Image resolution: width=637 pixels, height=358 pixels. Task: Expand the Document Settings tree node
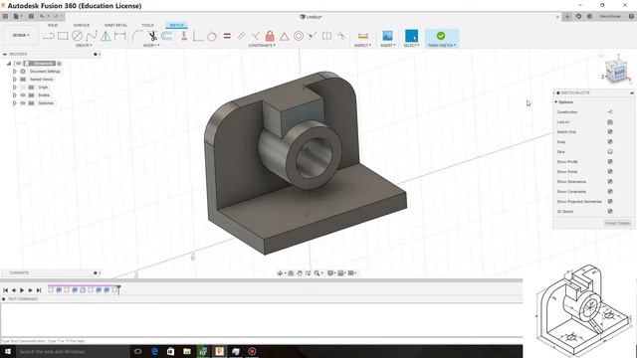(x=15, y=72)
